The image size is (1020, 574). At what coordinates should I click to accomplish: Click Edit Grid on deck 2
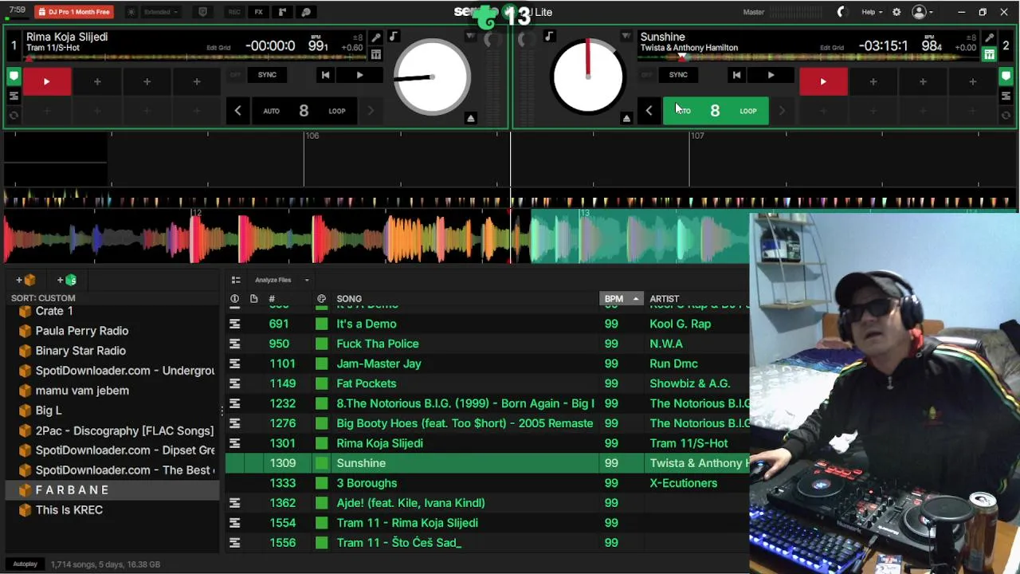(831, 48)
